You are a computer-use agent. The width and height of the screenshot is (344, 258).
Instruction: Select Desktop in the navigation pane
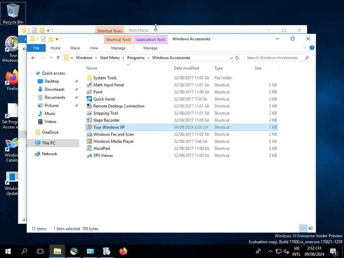[x=52, y=81]
